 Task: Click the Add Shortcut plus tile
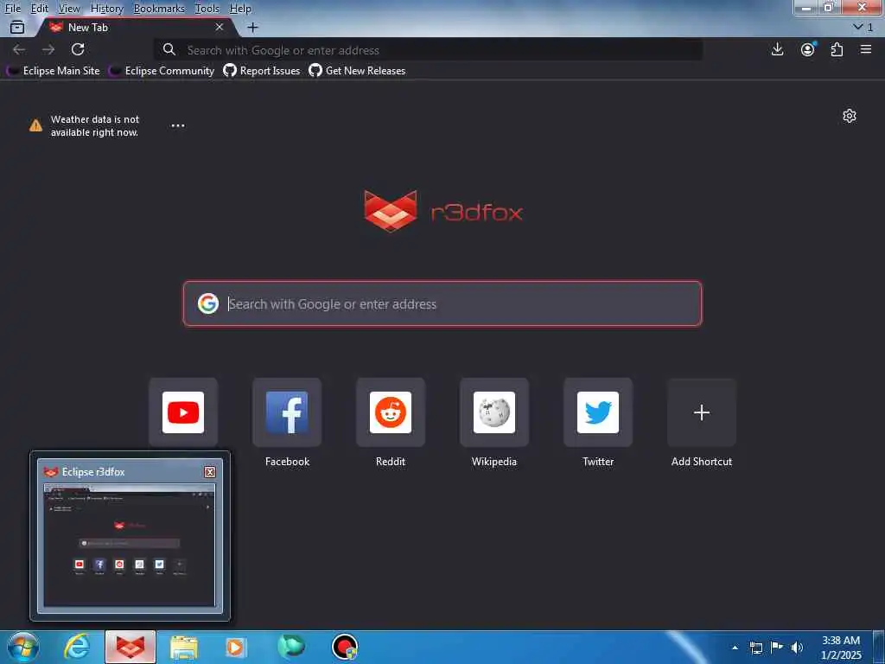click(702, 412)
